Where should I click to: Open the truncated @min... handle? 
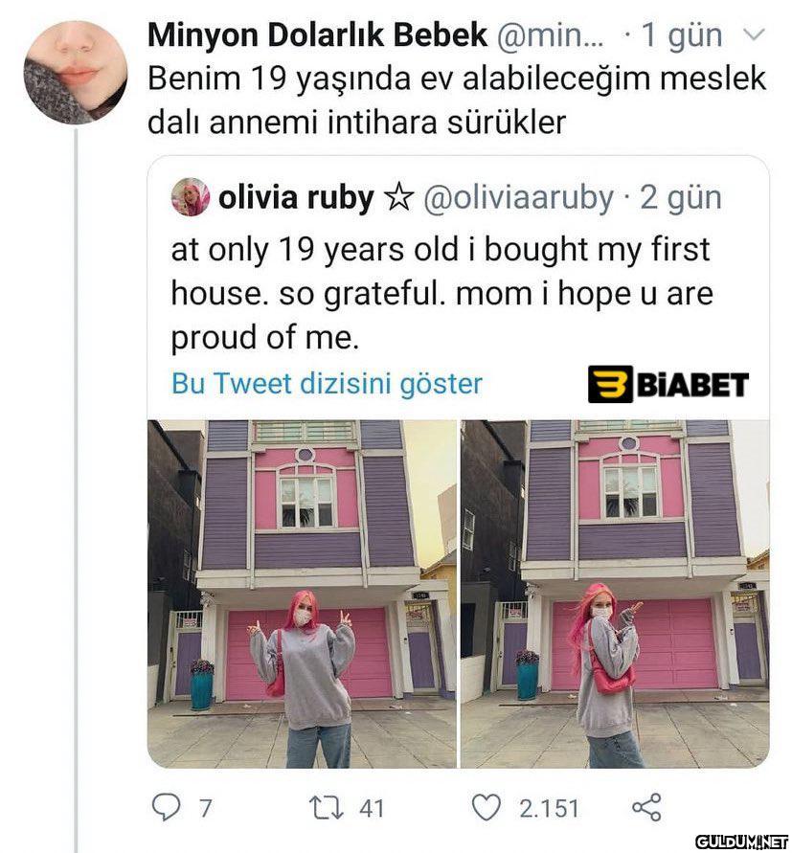(550, 36)
